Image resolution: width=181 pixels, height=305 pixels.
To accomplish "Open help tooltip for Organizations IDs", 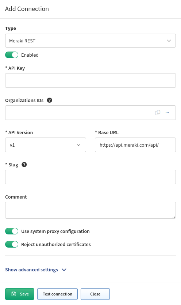I will pyautogui.click(x=50, y=100).
